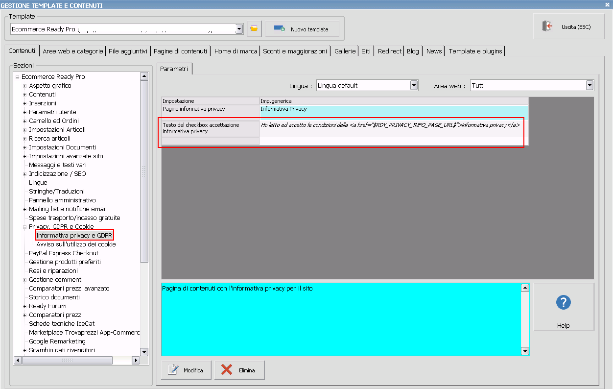Click the folder icon beside the template dropdown
613x389 pixels.
pyautogui.click(x=254, y=29)
